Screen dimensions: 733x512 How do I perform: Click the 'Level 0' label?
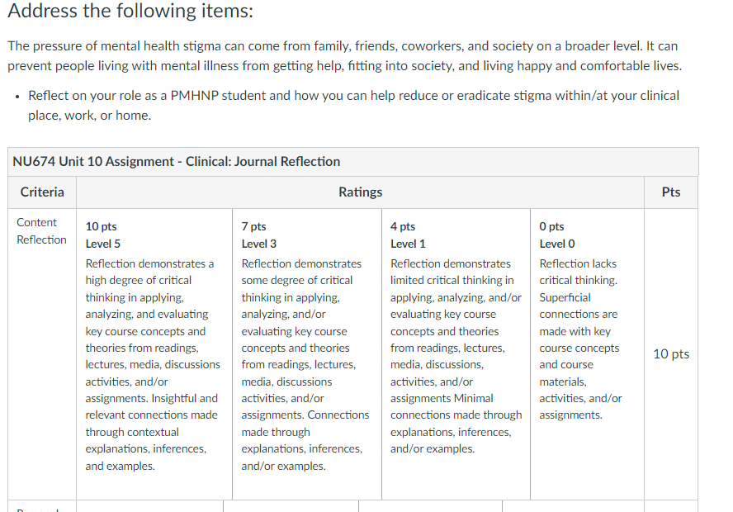tap(557, 244)
